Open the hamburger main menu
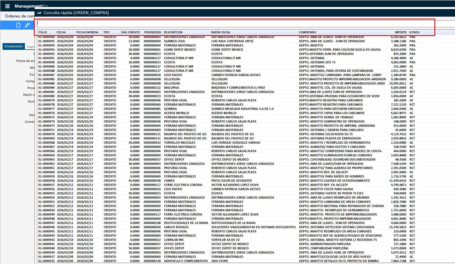This screenshot has height=264, width=455. (x=7, y=6)
